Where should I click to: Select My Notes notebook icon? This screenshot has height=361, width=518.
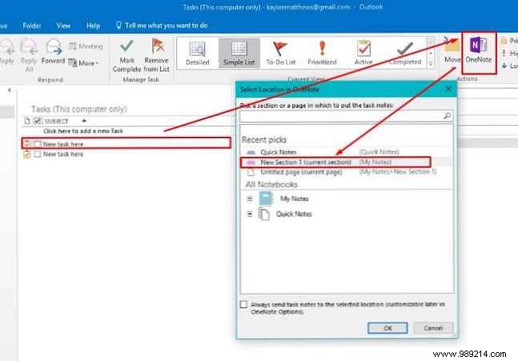[x=266, y=199]
